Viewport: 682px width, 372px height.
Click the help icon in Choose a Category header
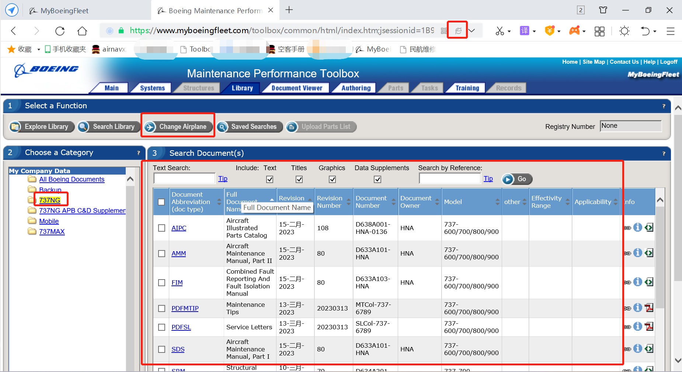click(x=139, y=153)
